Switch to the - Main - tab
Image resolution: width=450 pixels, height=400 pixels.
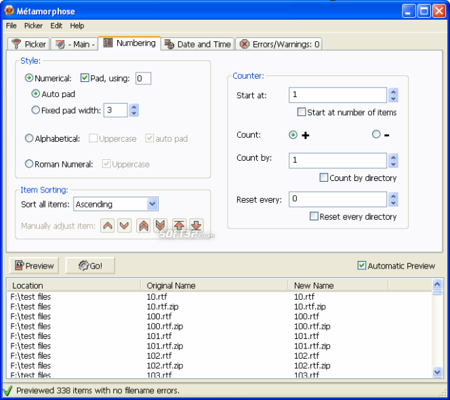(x=75, y=44)
